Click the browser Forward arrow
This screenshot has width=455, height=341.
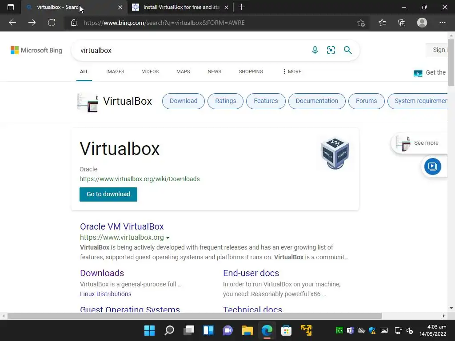pos(32,23)
